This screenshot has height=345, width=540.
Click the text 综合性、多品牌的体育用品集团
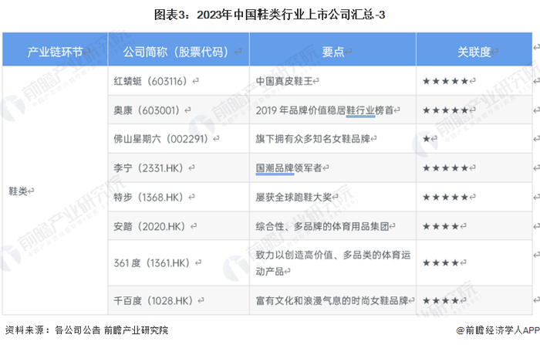coord(322,226)
